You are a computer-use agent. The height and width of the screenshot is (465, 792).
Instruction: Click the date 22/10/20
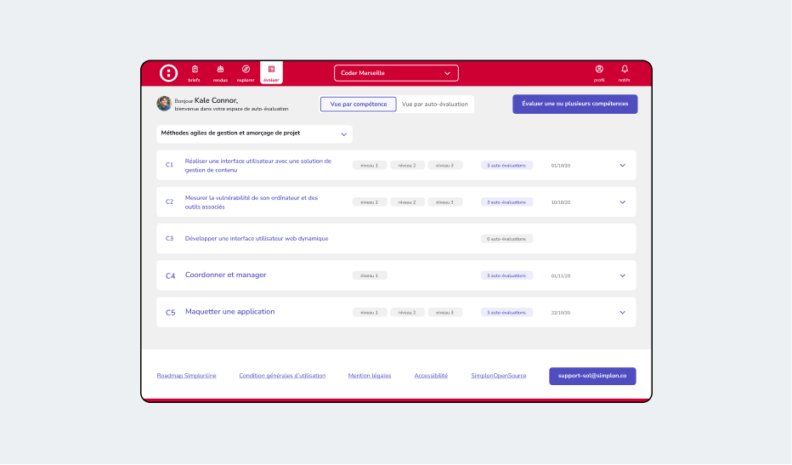561,313
